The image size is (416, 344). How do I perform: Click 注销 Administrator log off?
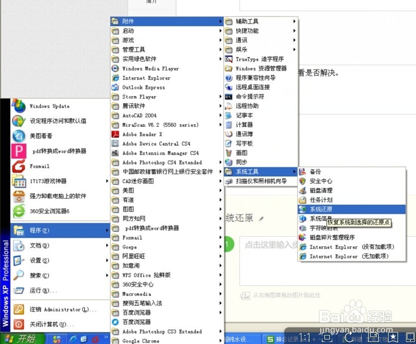[x=60, y=309]
